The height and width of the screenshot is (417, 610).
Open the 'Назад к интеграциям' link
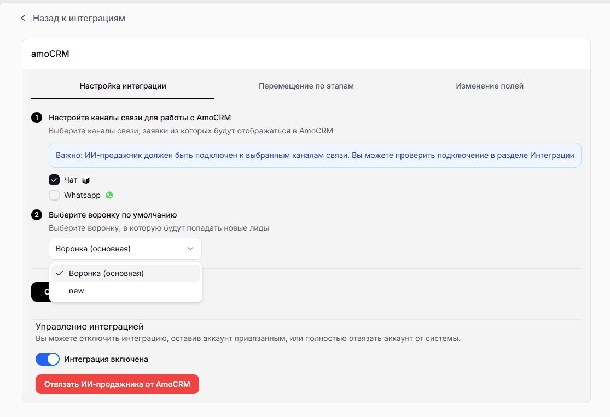pyautogui.click(x=79, y=18)
